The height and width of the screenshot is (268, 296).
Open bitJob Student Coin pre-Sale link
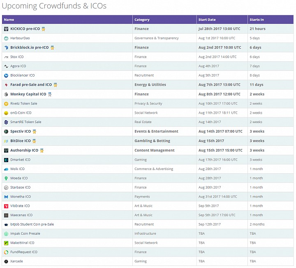[32, 224]
